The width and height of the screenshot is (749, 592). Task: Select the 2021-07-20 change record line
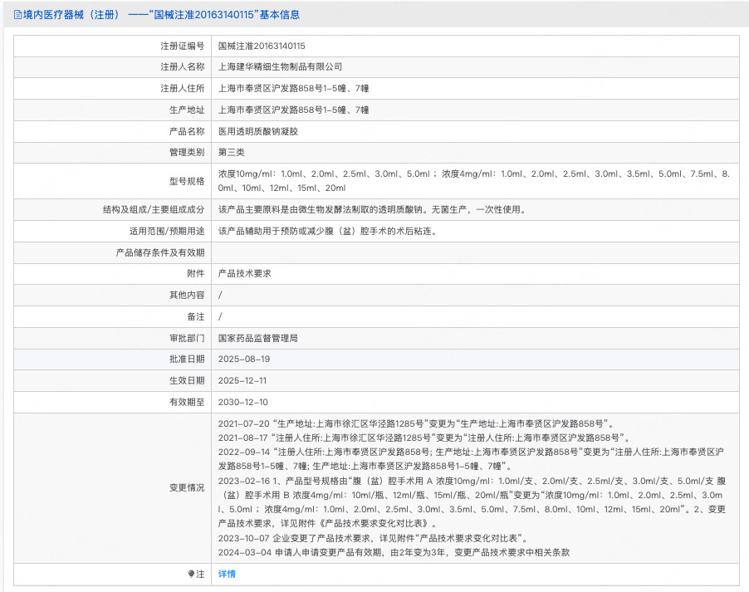pos(416,423)
